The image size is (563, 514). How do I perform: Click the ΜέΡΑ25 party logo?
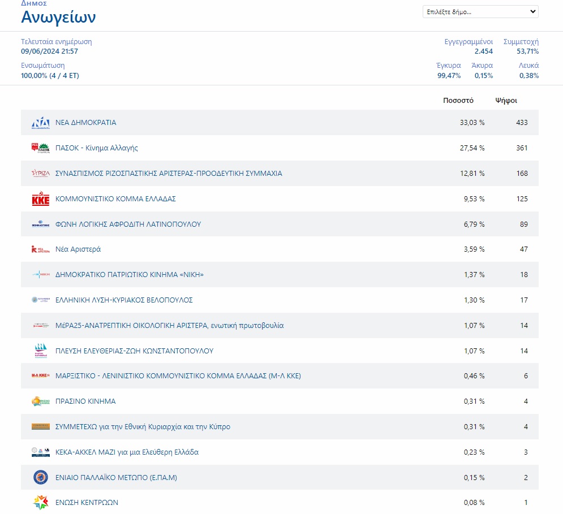tap(41, 325)
